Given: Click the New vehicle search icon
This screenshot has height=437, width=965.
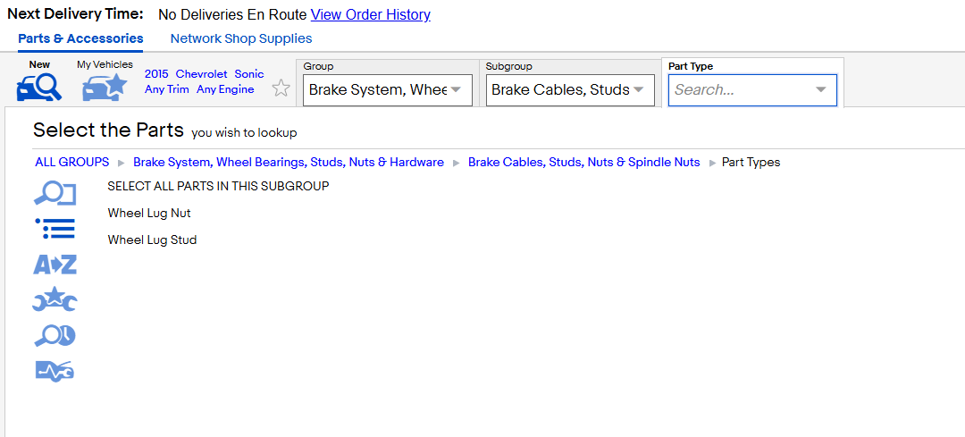Looking at the screenshot, I should tap(39, 87).
